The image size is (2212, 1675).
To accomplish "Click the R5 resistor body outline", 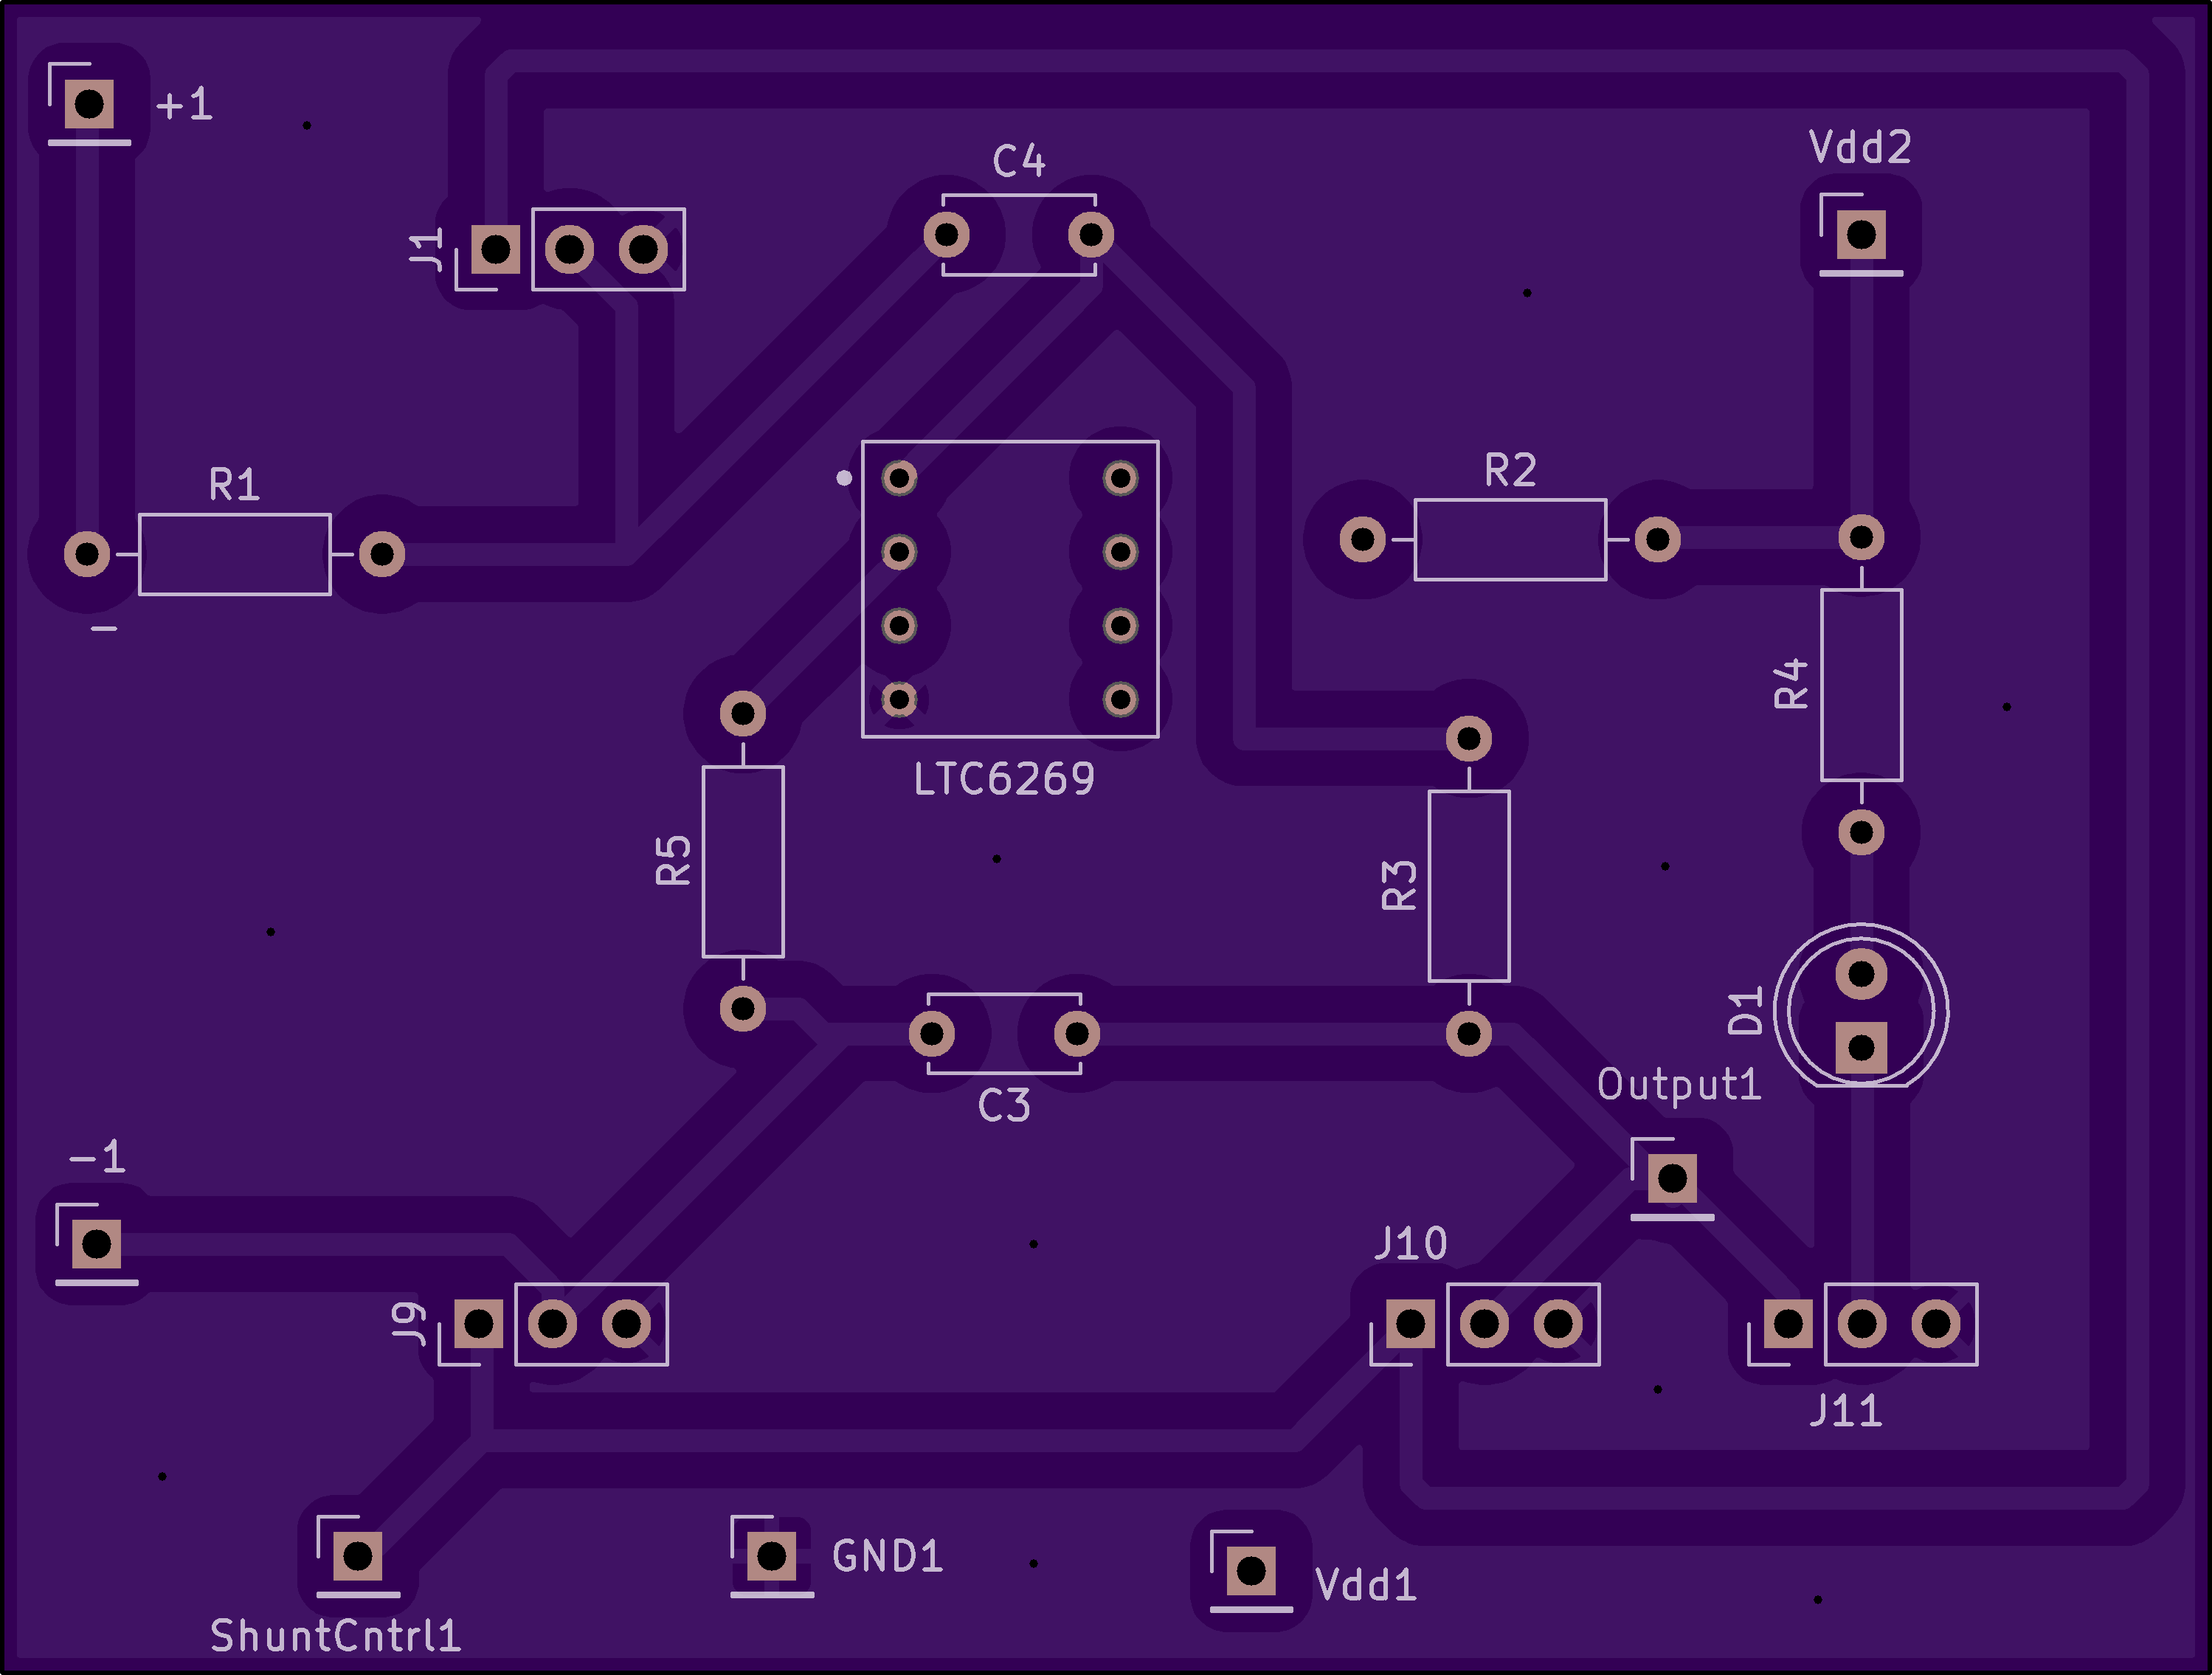I will click(x=742, y=861).
